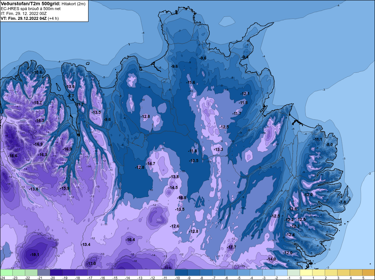Viewport: 375px width, 280px height.
Task: Pick the legend color cell labeled -17
Action: (x=94, y=273)
